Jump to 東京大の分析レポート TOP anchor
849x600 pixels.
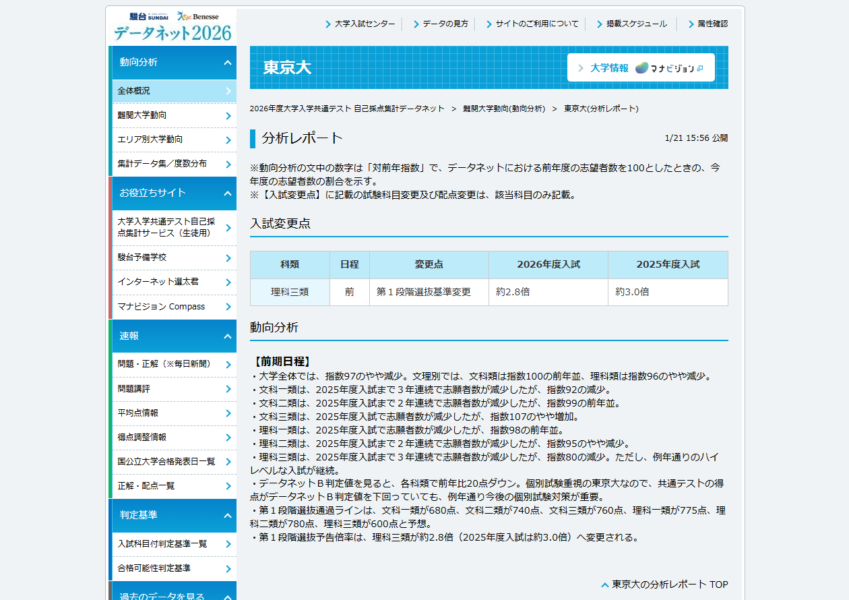664,584
